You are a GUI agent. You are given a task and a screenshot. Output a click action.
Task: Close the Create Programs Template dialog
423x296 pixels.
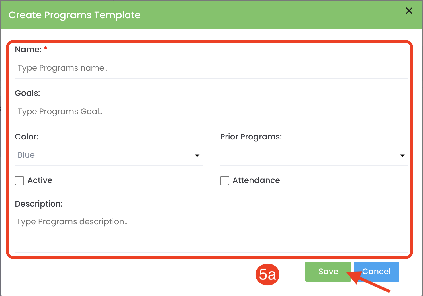pyautogui.click(x=409, y=11)
